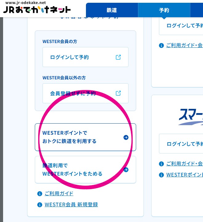The width and height of the screenshot is (203, 222).
Task: Click ログインして予約 under WESTER会員の方
Action: (x=85, y=57)
